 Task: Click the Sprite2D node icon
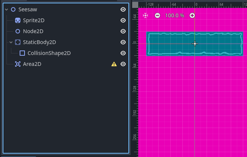[18, 20]
